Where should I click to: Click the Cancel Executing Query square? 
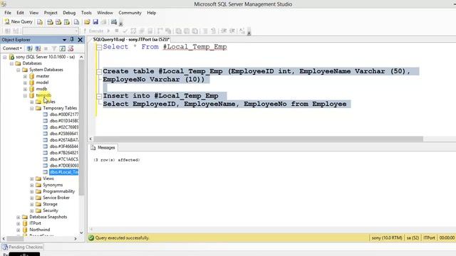pyautogui.click(x=117, y=31)
